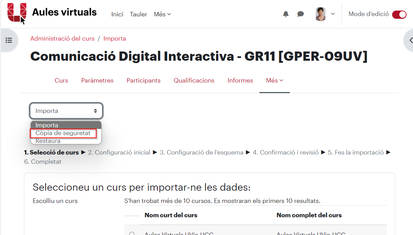Click the Nom curt del curs header
This screenshot has height=235, width=413.
171,215
